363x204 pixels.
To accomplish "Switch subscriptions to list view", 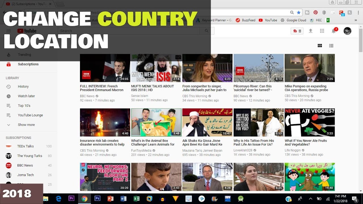I will (331, 46).
